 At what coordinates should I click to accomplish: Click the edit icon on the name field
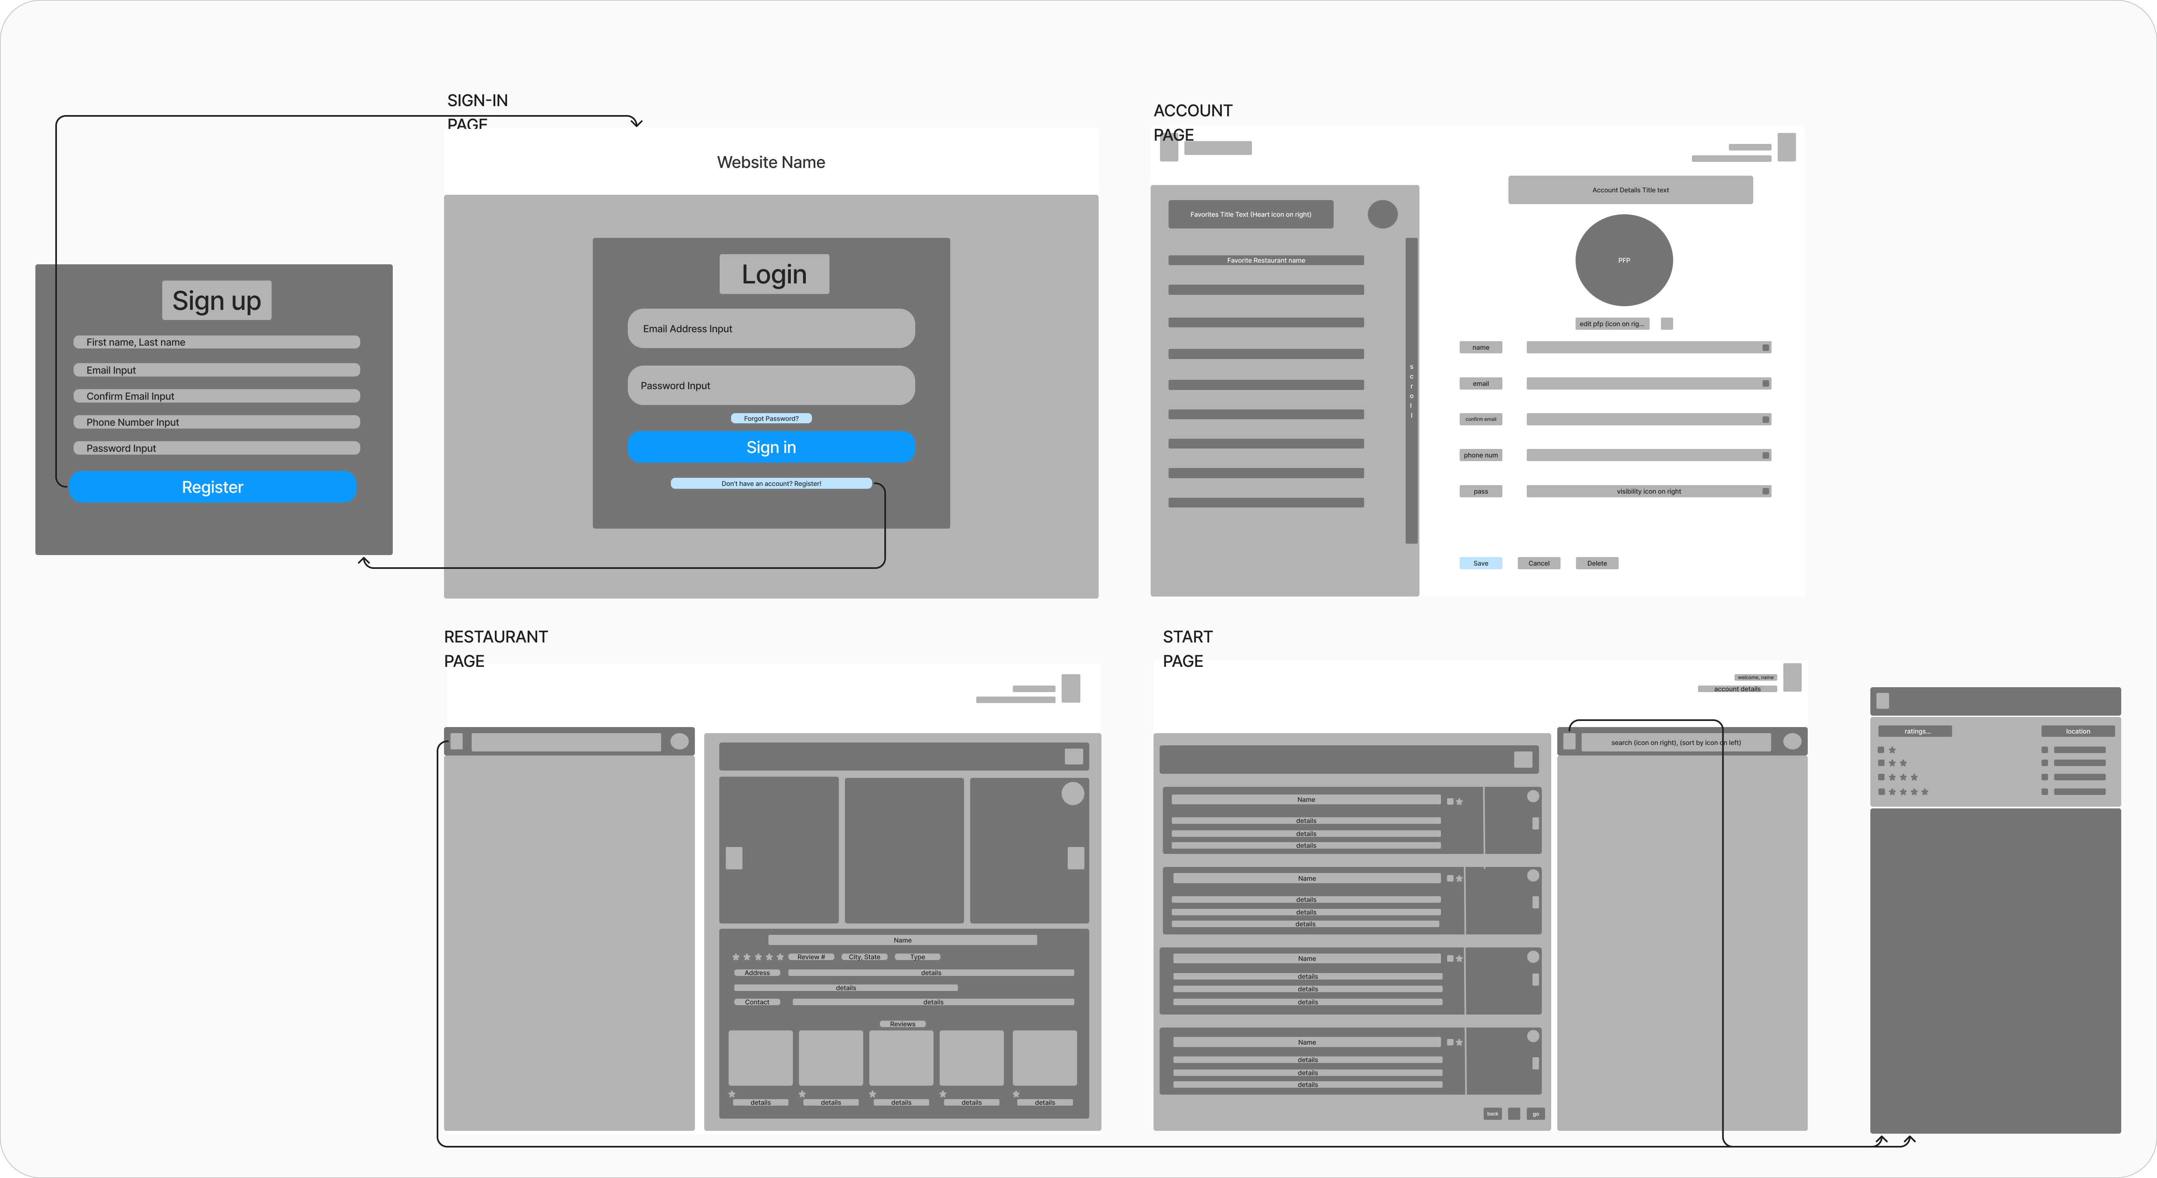tap(1766, 347)
